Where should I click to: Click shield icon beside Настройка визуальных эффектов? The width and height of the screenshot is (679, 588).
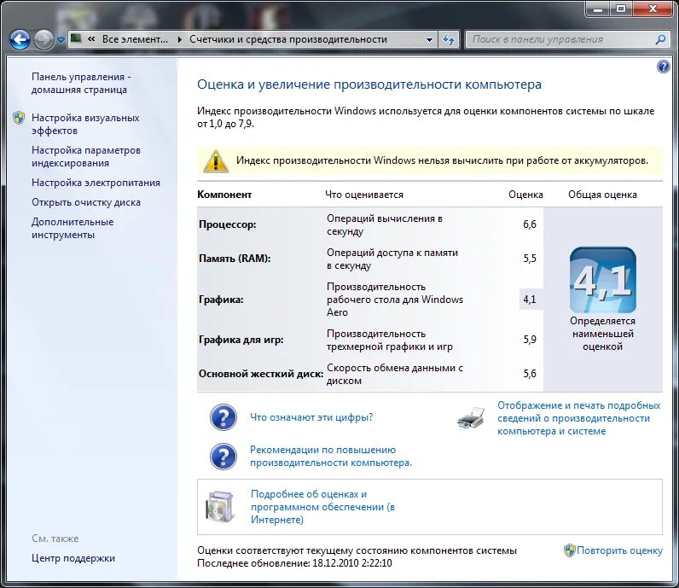[19, 118]
